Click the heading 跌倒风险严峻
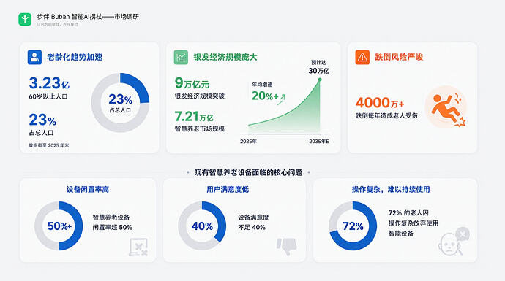 tap(399, 57)
